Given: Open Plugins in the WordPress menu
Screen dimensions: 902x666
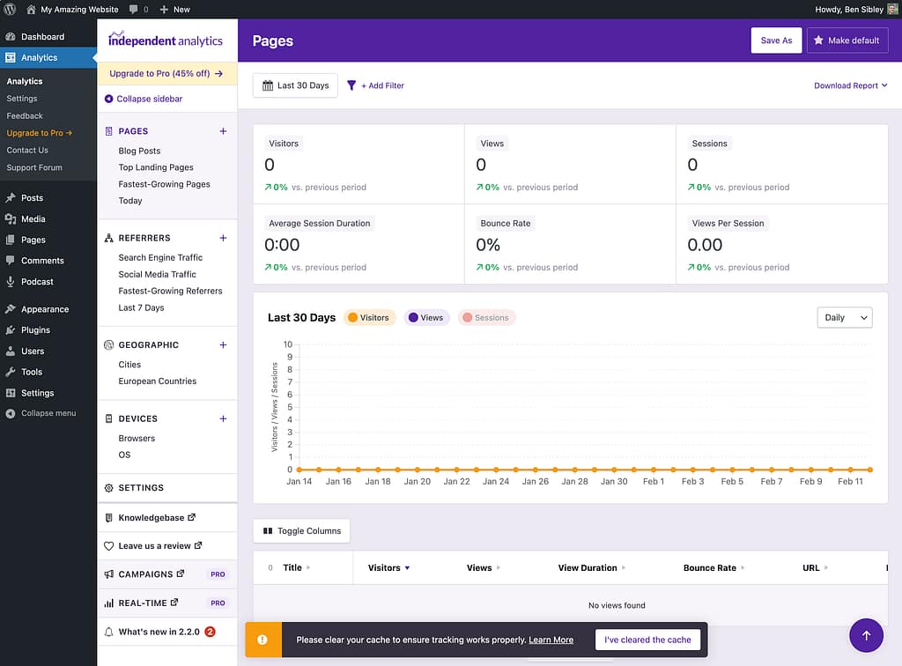Looking at the screenshot, I should [35, 330].
